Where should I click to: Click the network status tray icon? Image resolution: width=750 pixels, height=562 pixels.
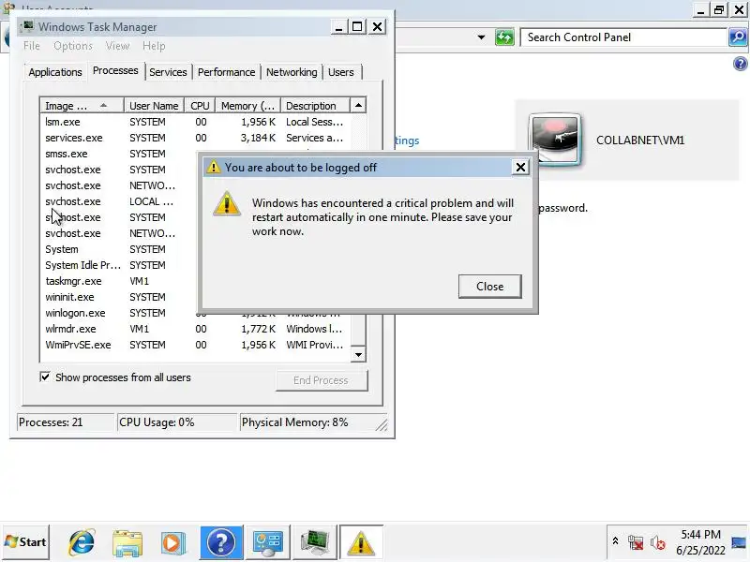pyautogui.click(x=636, y=543)
